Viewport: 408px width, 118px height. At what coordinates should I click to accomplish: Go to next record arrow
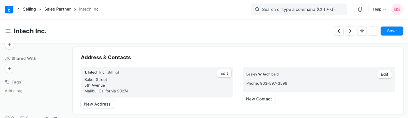350,31
